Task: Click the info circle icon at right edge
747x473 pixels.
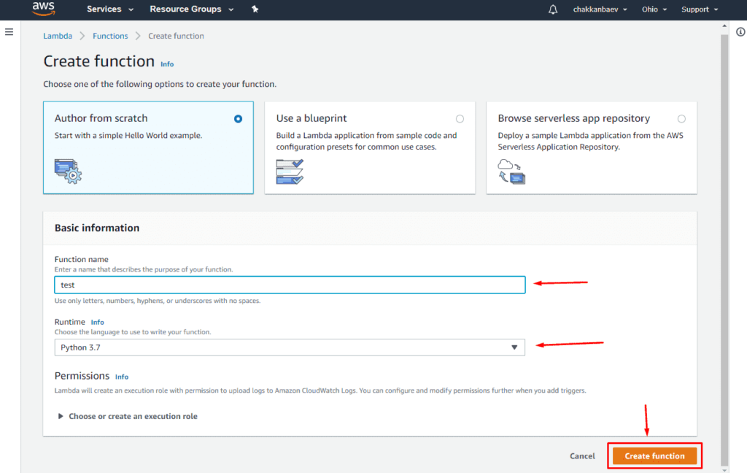Action: (740, 32)
